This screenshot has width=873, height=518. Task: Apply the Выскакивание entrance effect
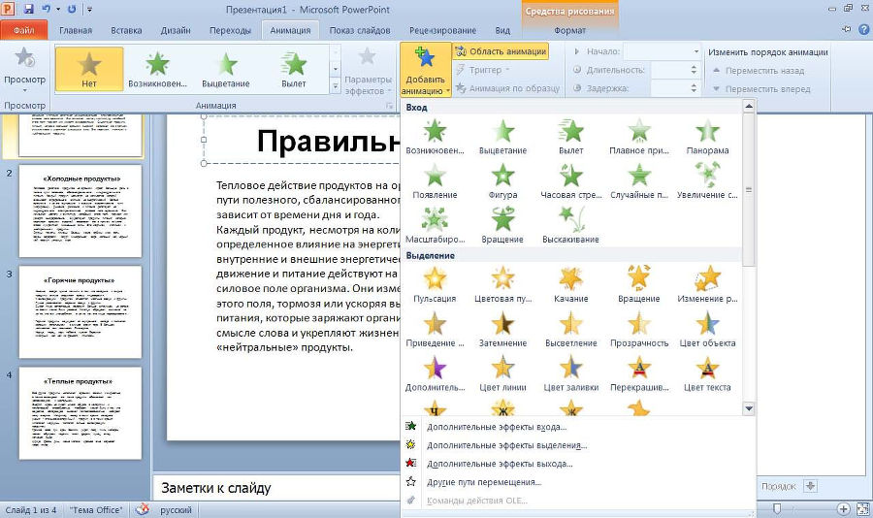(x=570, y=226)
